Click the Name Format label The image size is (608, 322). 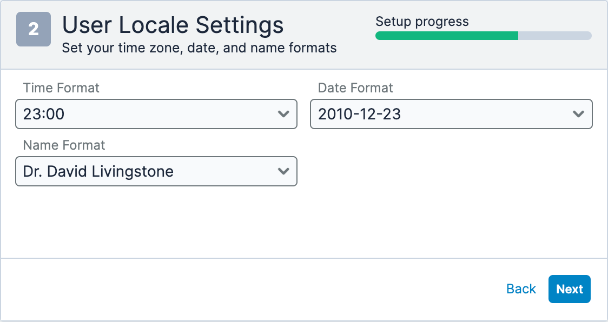click(63, 145)
